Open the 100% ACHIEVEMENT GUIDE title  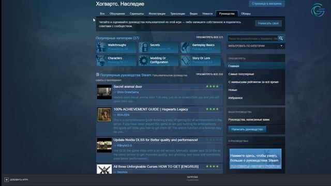151,109
